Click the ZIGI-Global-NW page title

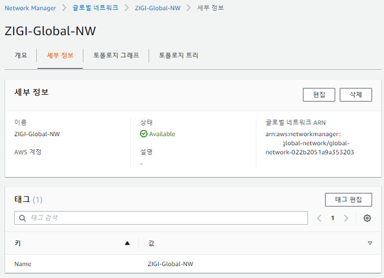pos(50,31)
